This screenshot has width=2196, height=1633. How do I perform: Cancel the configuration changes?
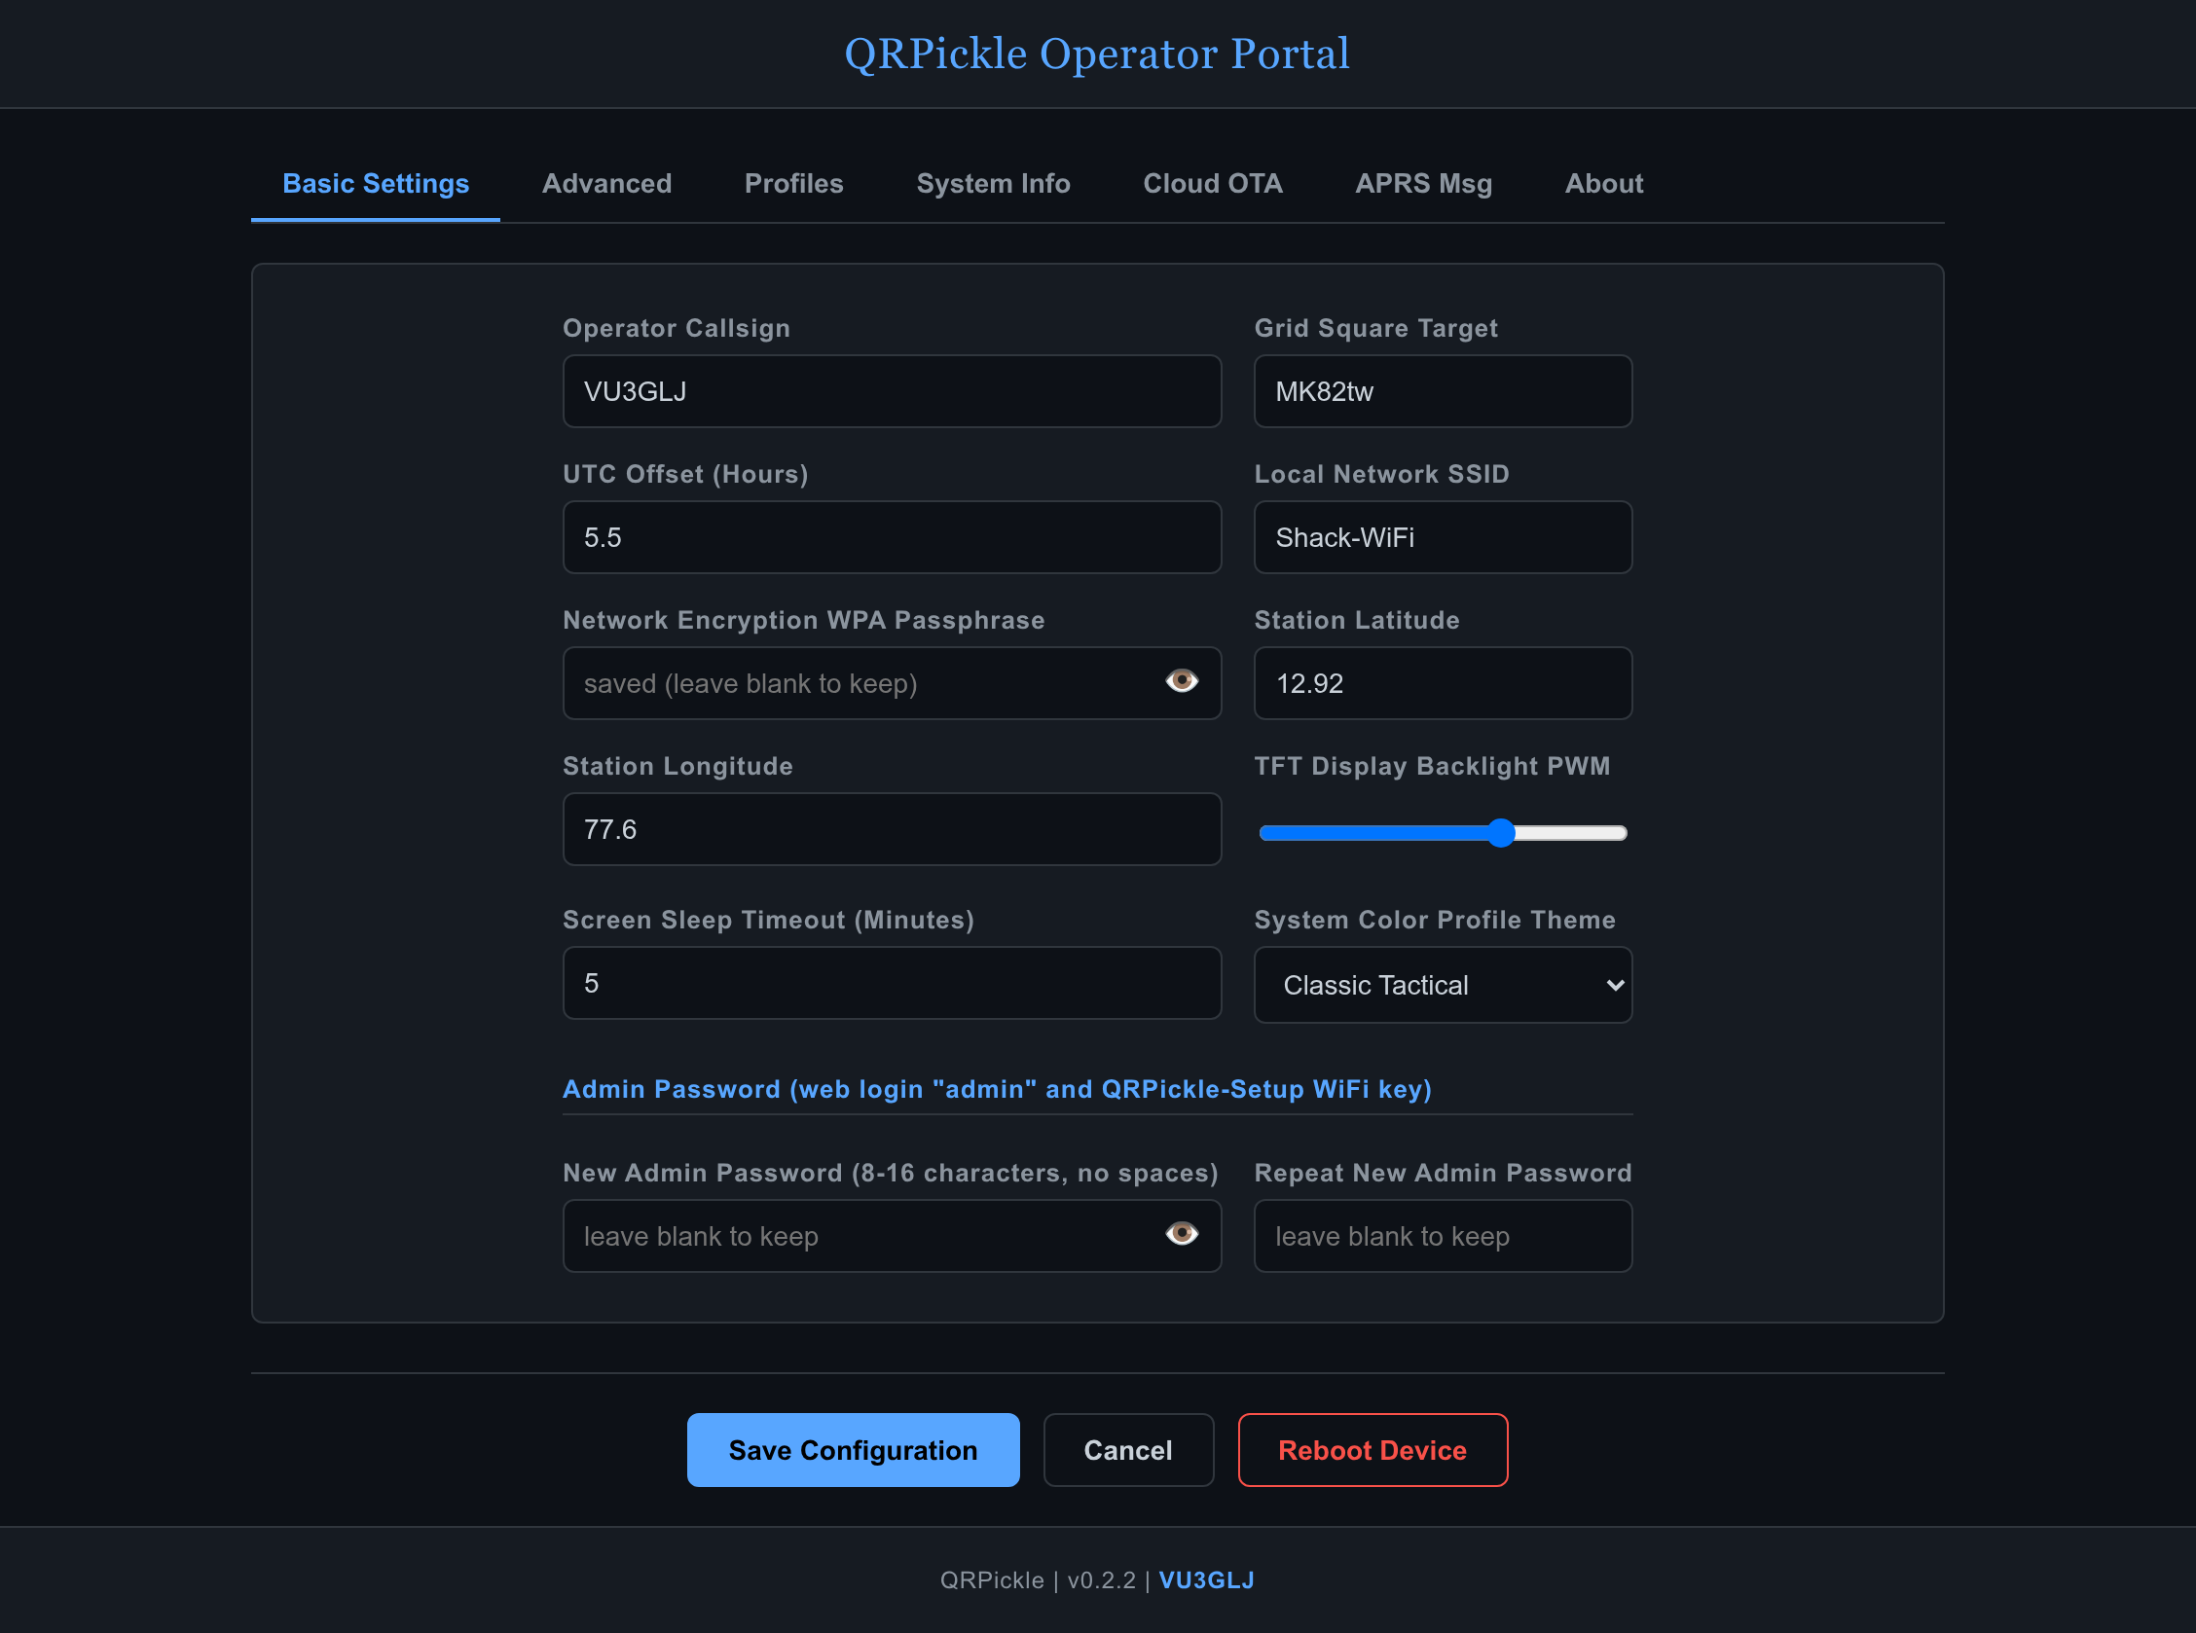coord(1128,1450)
